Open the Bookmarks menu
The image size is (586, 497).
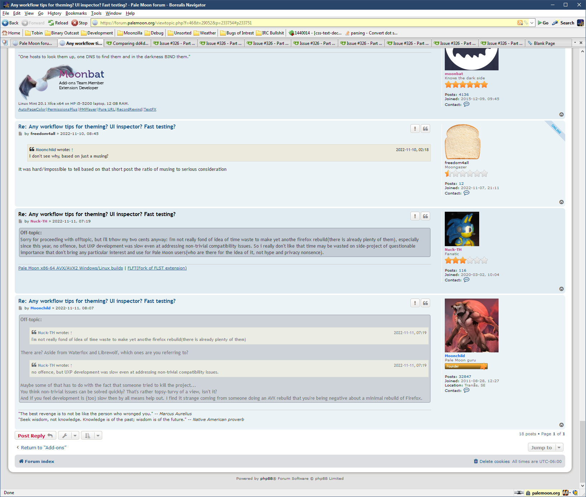[x=76, y=13]
